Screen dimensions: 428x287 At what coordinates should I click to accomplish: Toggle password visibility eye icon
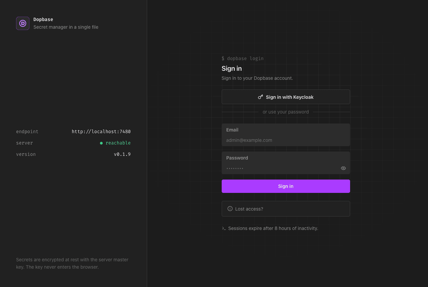pyautogui.click(x=343, y=168)
